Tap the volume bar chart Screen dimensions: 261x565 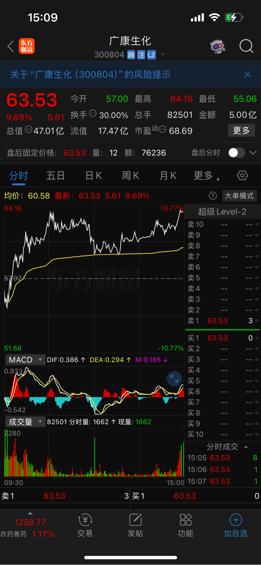(x=94, y=453)
